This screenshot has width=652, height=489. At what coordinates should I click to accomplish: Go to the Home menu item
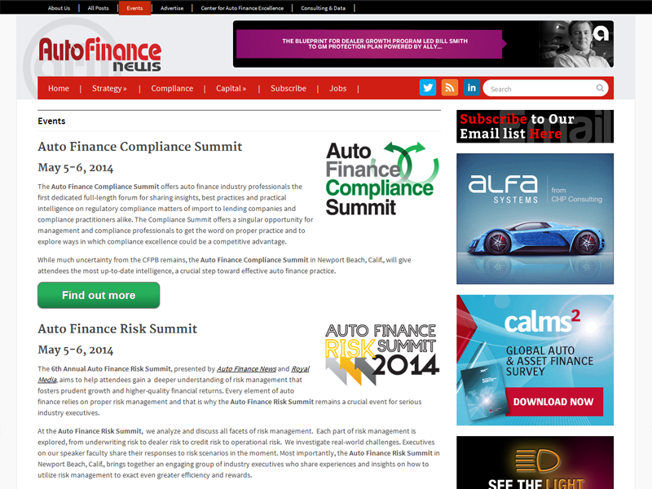pos(59,88)
